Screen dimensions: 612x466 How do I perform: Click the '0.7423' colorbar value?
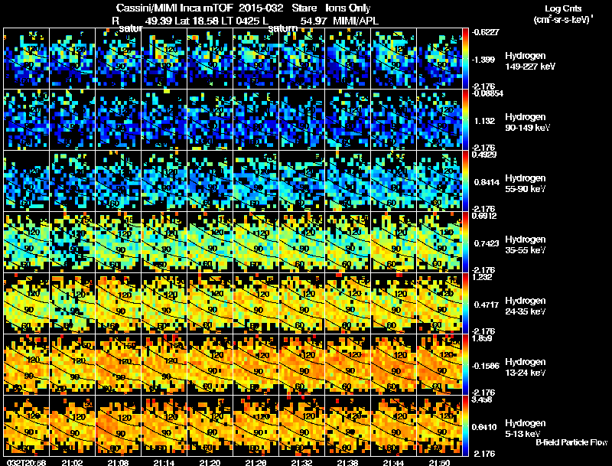click(x=487, y=243)
